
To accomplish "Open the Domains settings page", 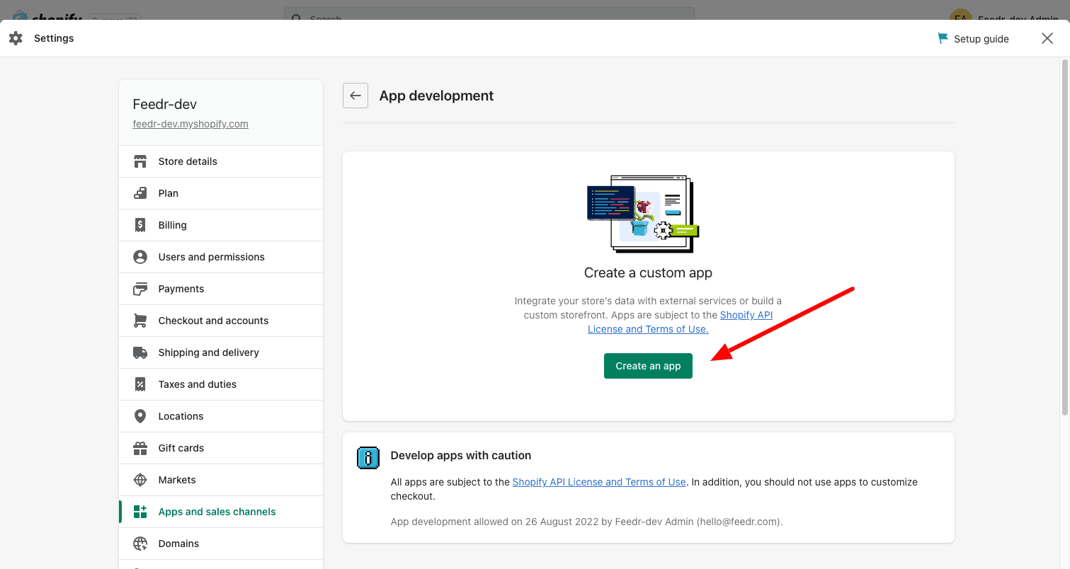I will pos(178,544).
